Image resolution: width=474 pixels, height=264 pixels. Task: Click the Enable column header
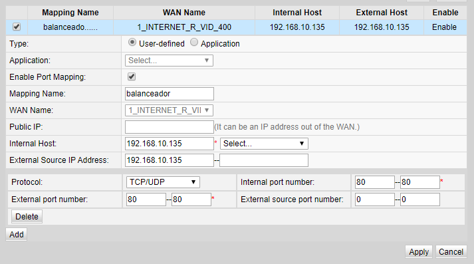pyautogui.click(x=445, y=13)
